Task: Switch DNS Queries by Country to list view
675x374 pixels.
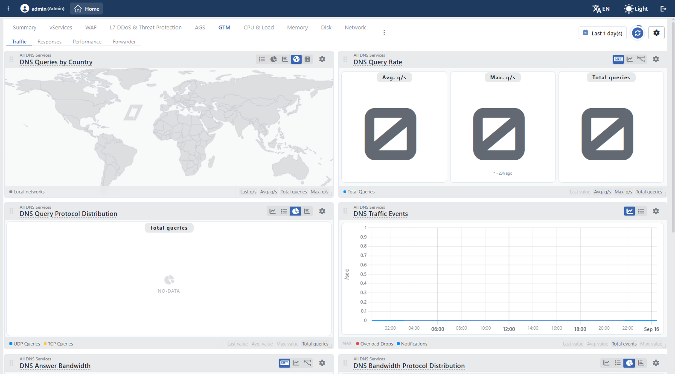Action: (262, 59)
